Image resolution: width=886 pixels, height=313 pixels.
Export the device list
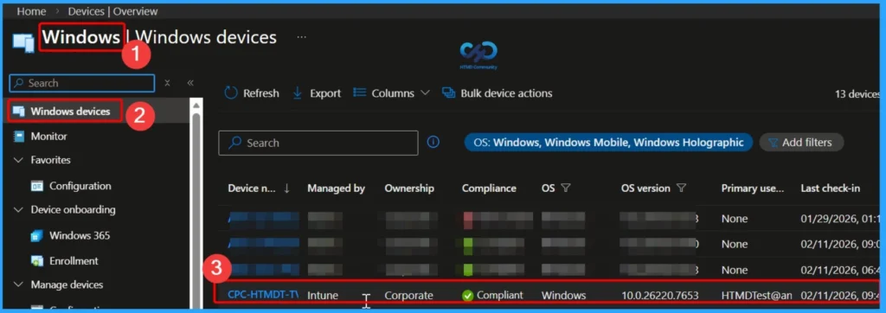(317, 93)
